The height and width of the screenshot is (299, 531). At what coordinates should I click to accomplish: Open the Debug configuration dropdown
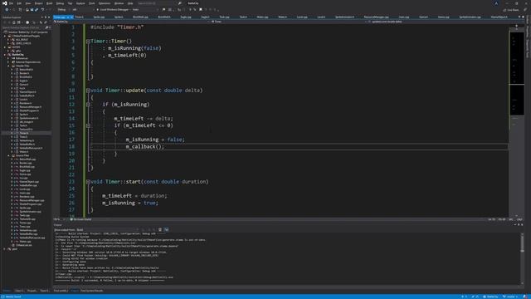point(63,10)
